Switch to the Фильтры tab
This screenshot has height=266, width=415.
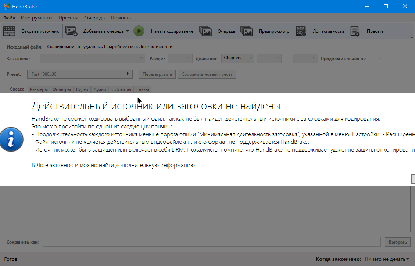(62, 89)
